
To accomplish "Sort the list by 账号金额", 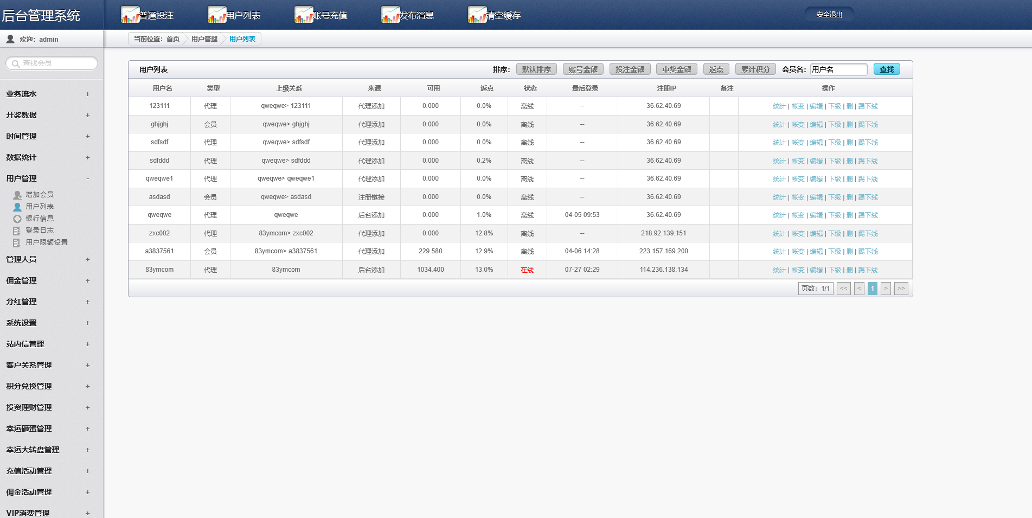I will (x=583, y=69).
